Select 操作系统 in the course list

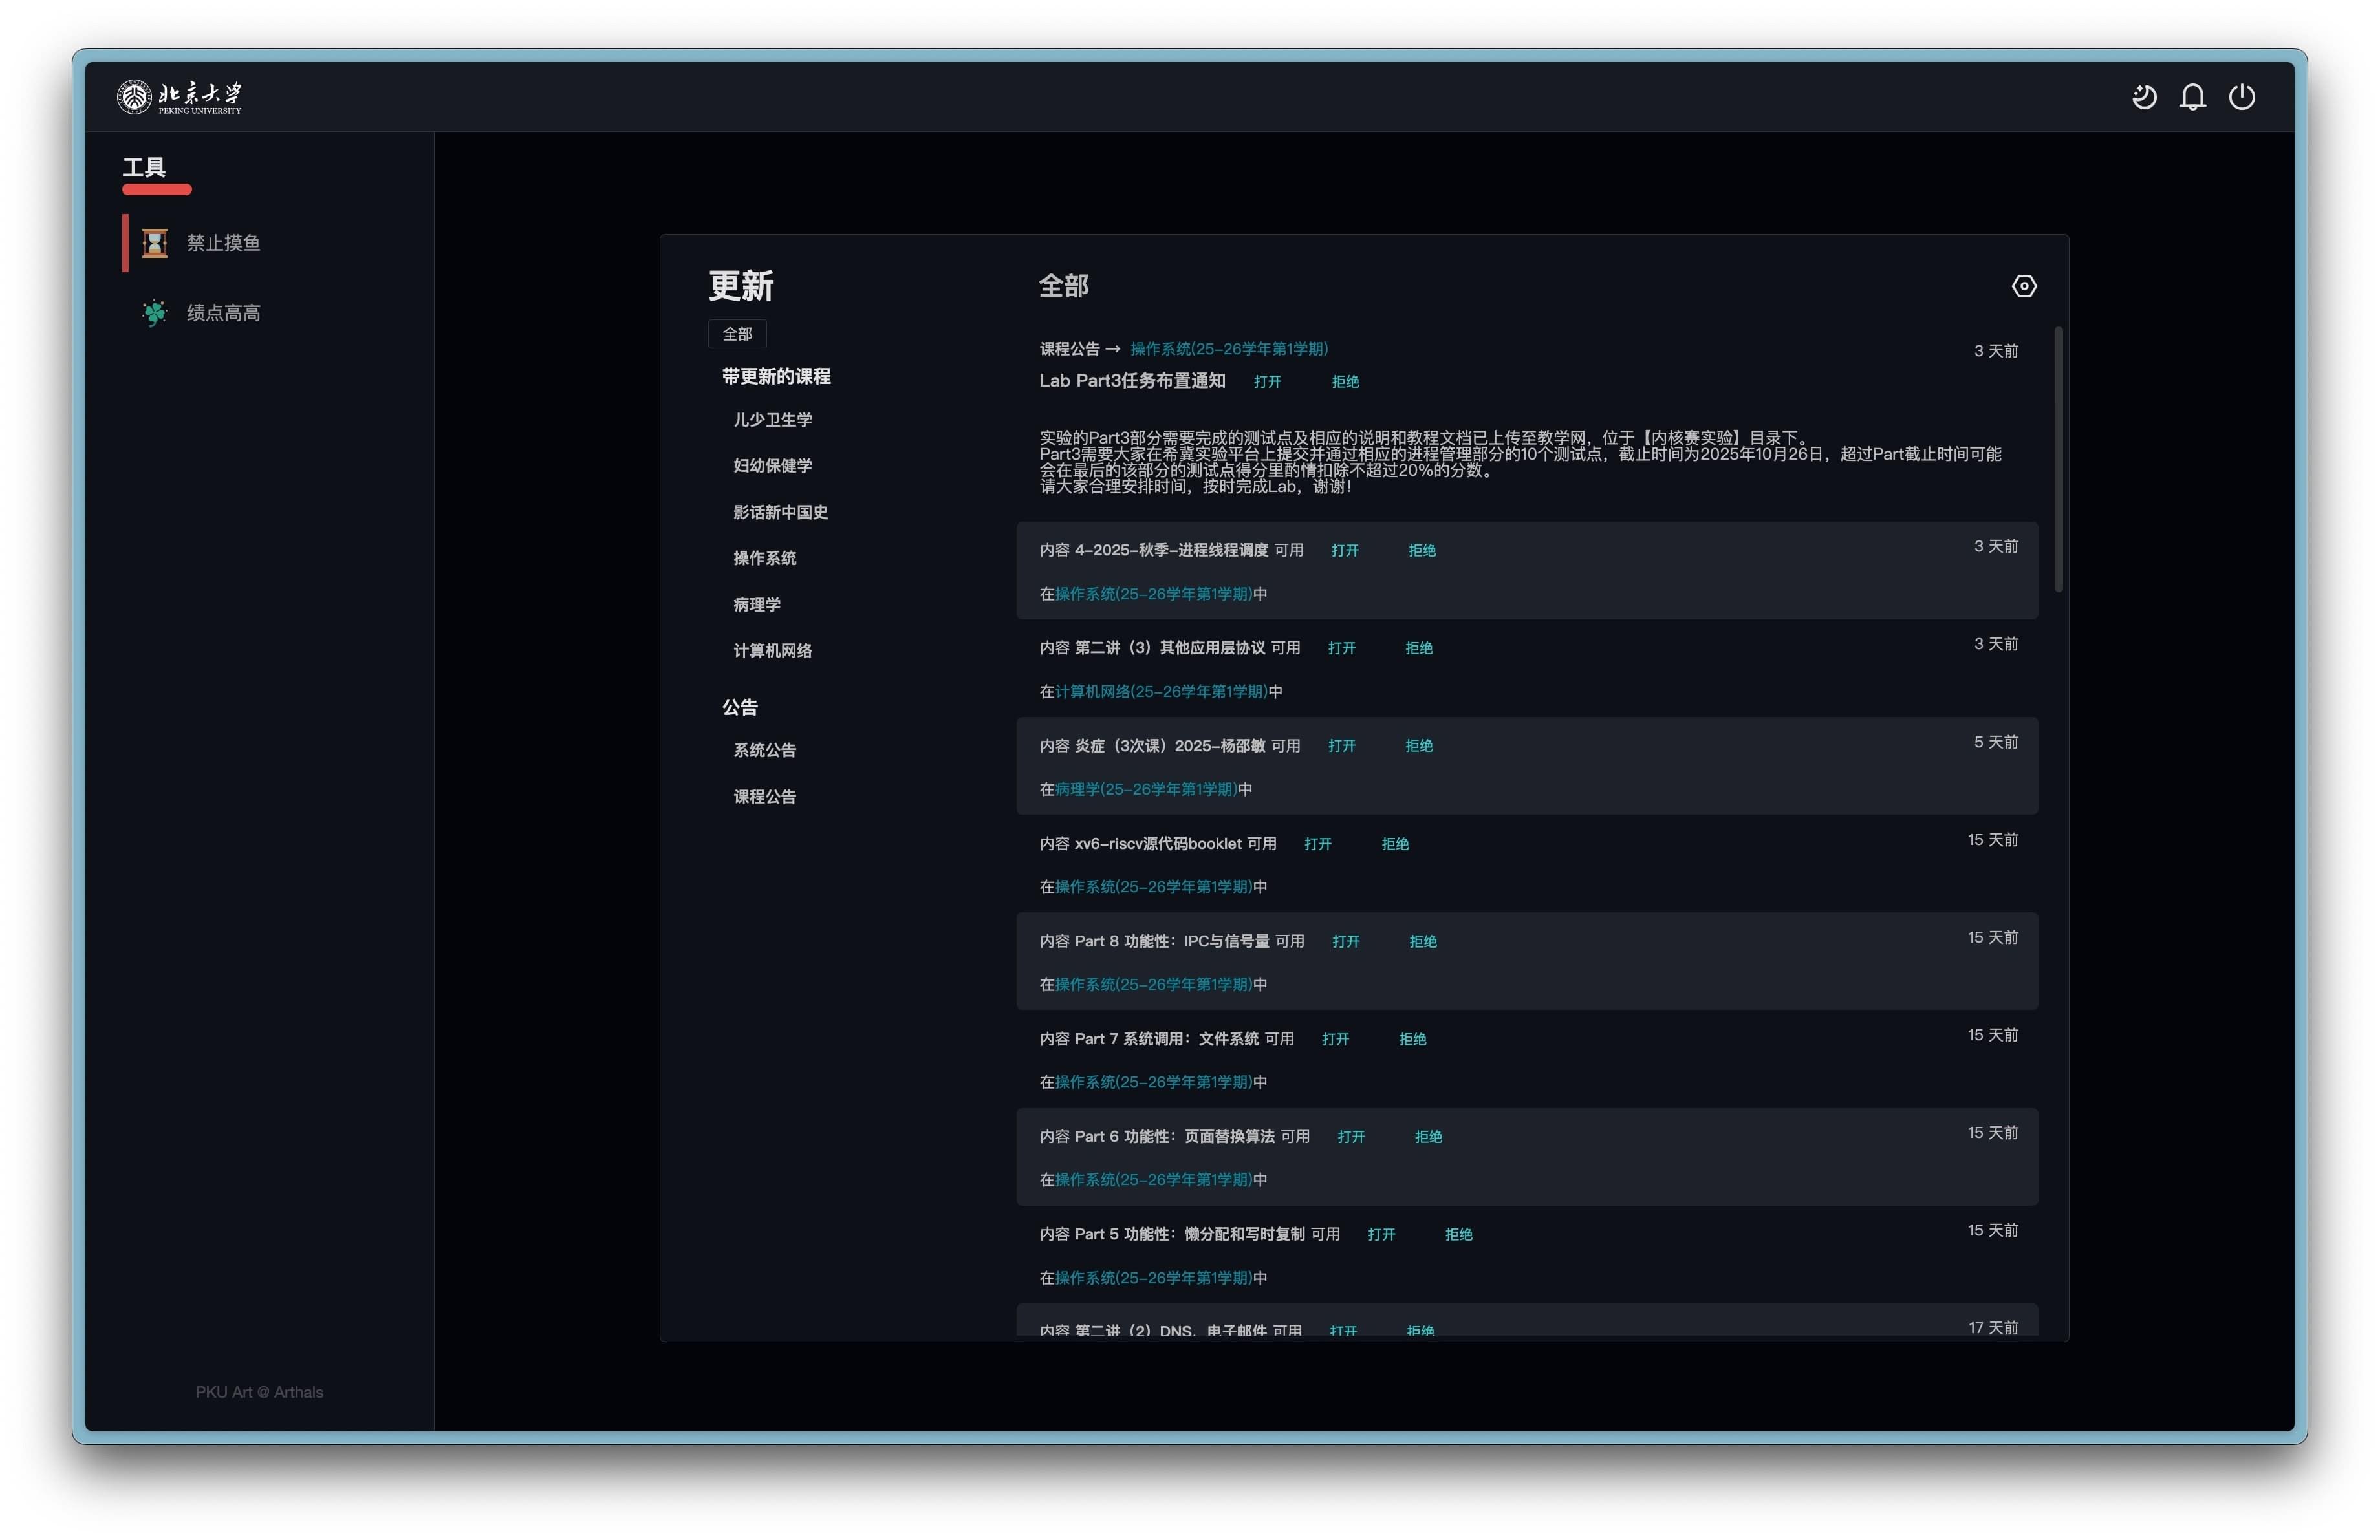(x=764, y=558)
